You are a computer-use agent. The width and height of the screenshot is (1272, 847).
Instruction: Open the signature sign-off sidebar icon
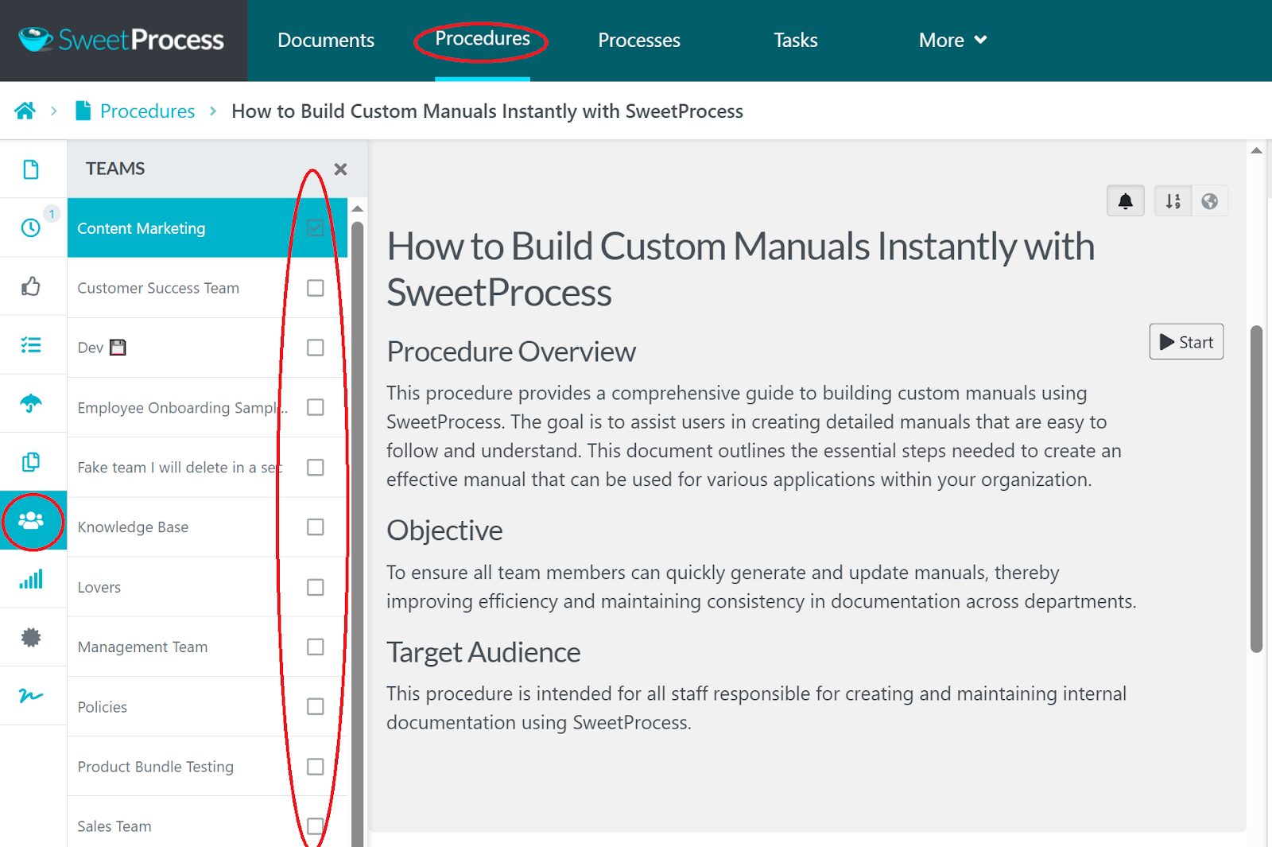coord(31,696)
